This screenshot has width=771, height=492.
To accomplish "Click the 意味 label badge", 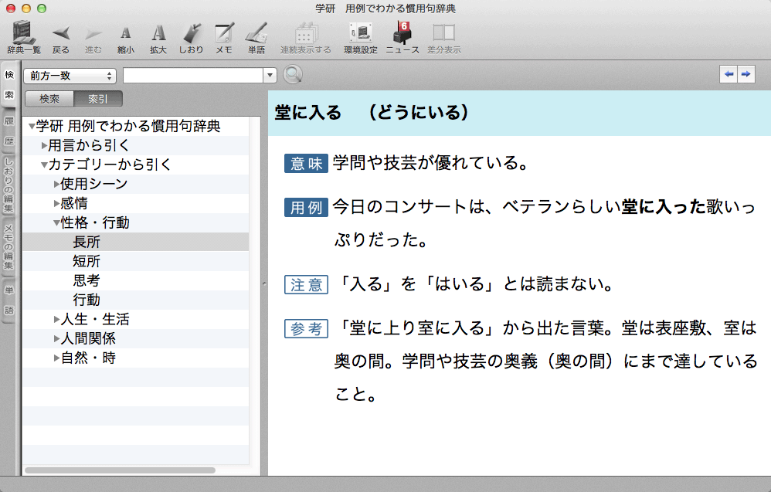I will coord(306,164).
